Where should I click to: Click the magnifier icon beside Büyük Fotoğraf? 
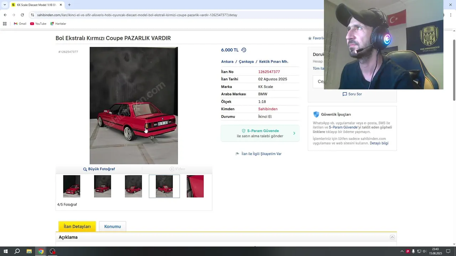pyautogui.click(x=85, y=169)
